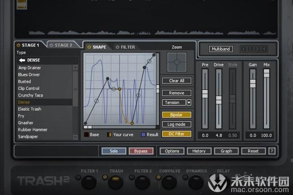Click type list scroll up arrow
This screenshot has height=195, width=293.
point(75,68)
